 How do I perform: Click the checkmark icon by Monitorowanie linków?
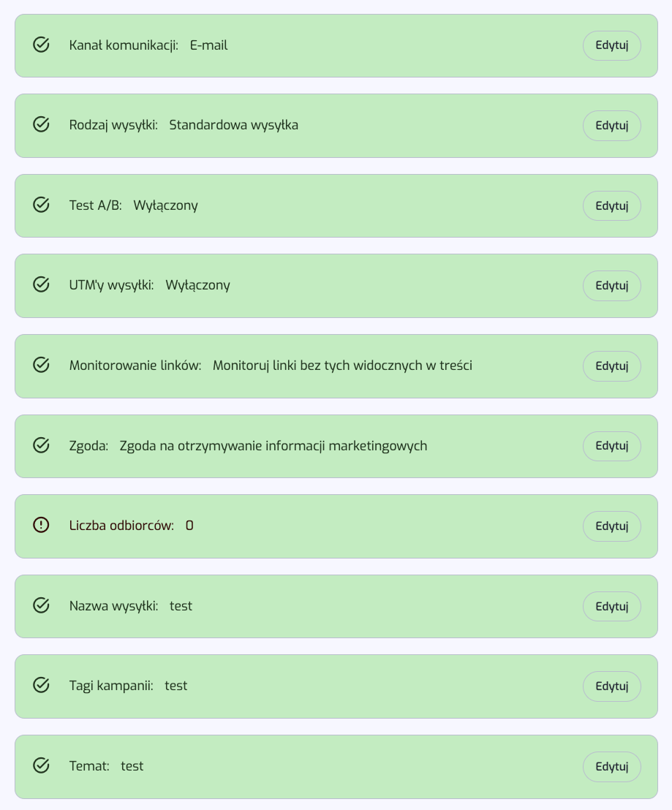point(42,366)
